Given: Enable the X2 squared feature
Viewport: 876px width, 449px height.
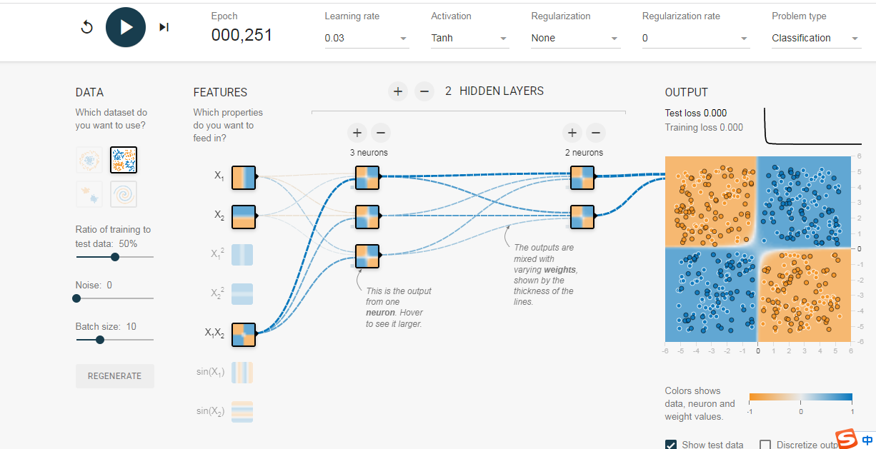Looking at the screenshot, I should pyautogui.click(x=242, y=294).
